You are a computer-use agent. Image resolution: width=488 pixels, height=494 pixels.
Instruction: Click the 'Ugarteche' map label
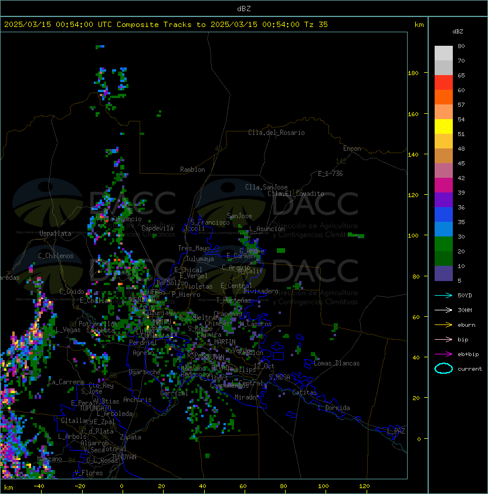(145, 372)
